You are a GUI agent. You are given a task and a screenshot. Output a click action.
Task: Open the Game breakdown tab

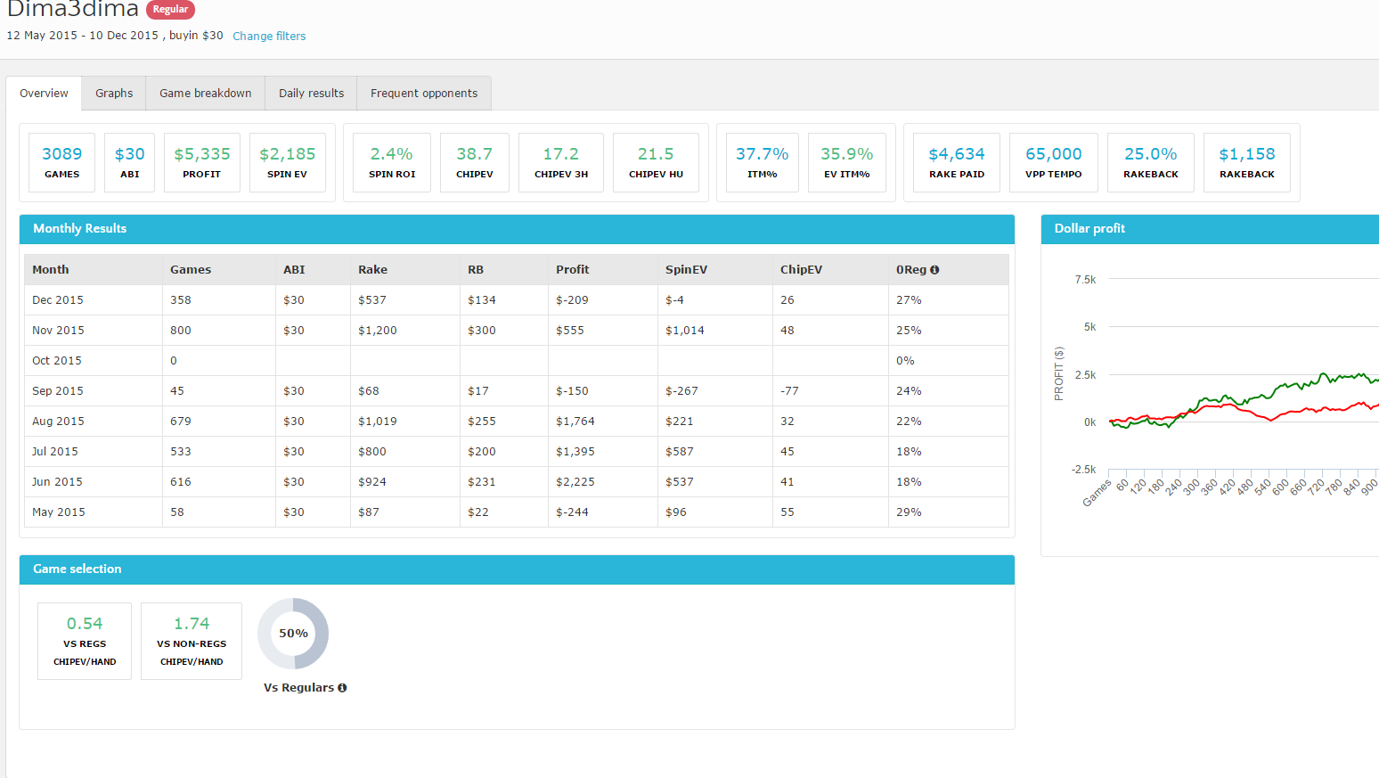click(206, 94)
